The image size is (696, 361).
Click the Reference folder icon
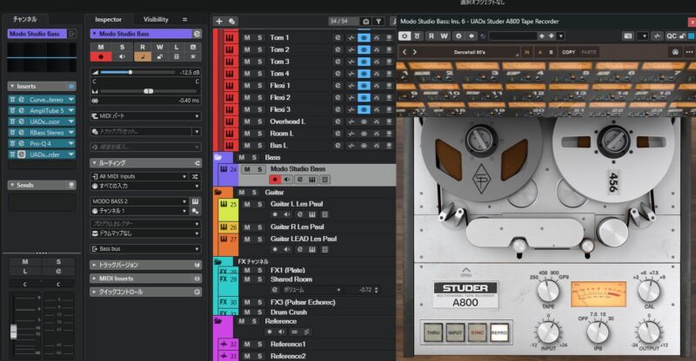(218, 321)
